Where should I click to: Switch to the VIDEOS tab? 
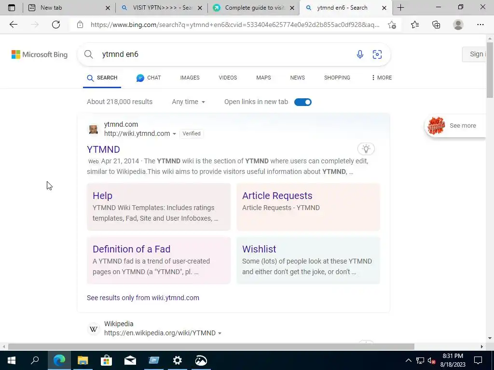click(228, 78)
